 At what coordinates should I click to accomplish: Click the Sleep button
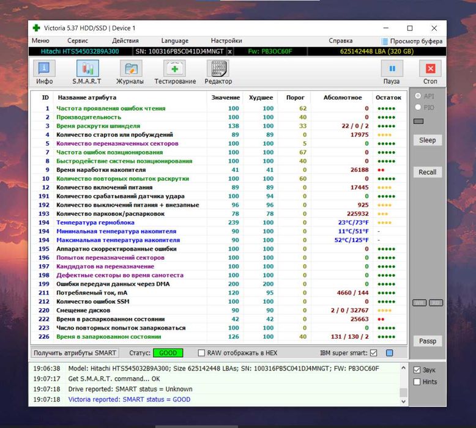pyautogui.click(x=428, y=140)
